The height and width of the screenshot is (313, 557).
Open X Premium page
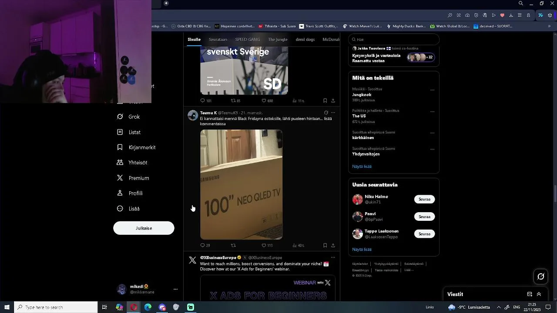(x=133, y=178)
